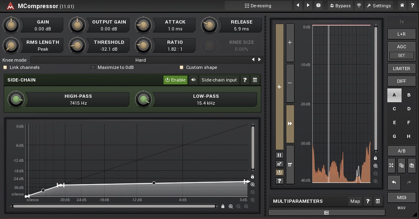Image resolution: width=419 pixels, height=219 pixels.
Task: Zoom in graph vertically magnifier
Action: tap(253, 185)
